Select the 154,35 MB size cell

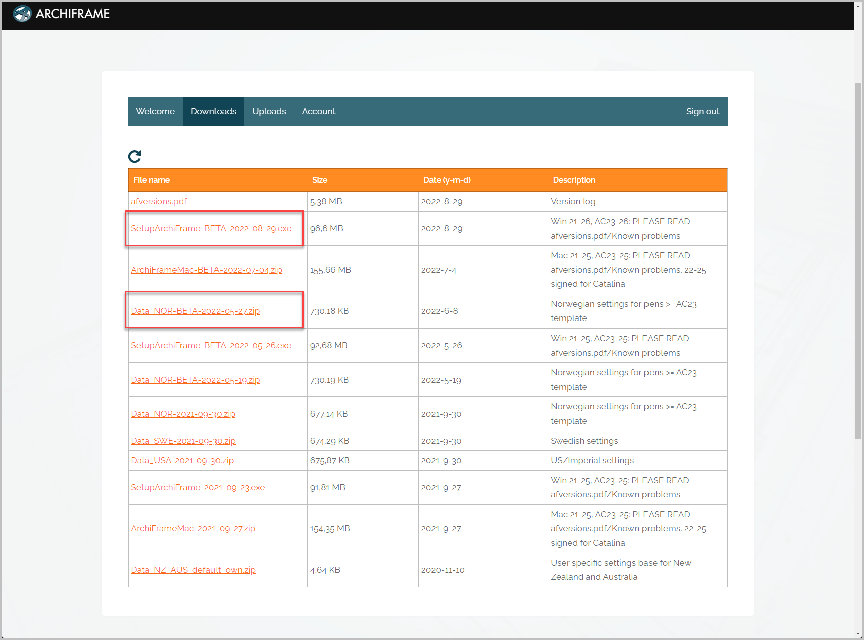pyautogui.click(x=363, y=528)
